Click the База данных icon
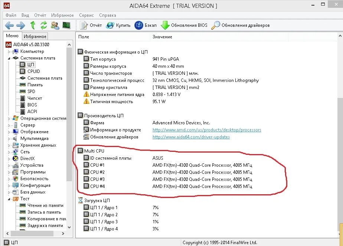Viewport: 343px width, 246px height. point(16,192)
